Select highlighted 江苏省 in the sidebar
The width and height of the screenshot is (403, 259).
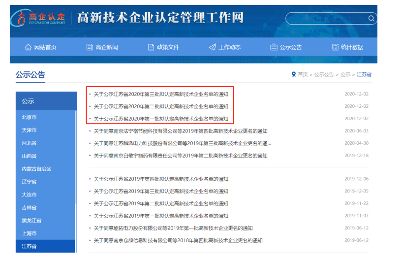45,246
